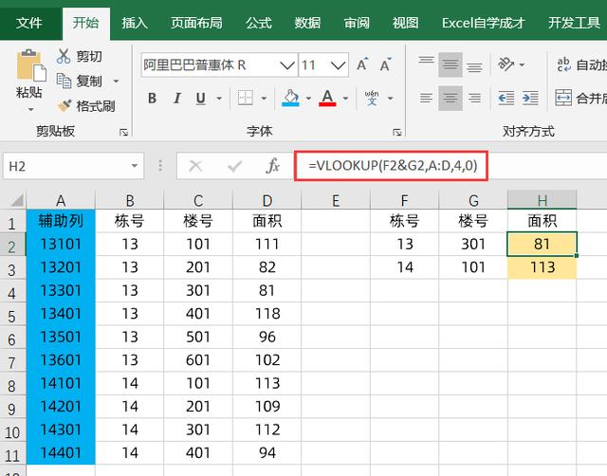
Task: Open the Excel自学成才 tab
Action: pos(484,23)
